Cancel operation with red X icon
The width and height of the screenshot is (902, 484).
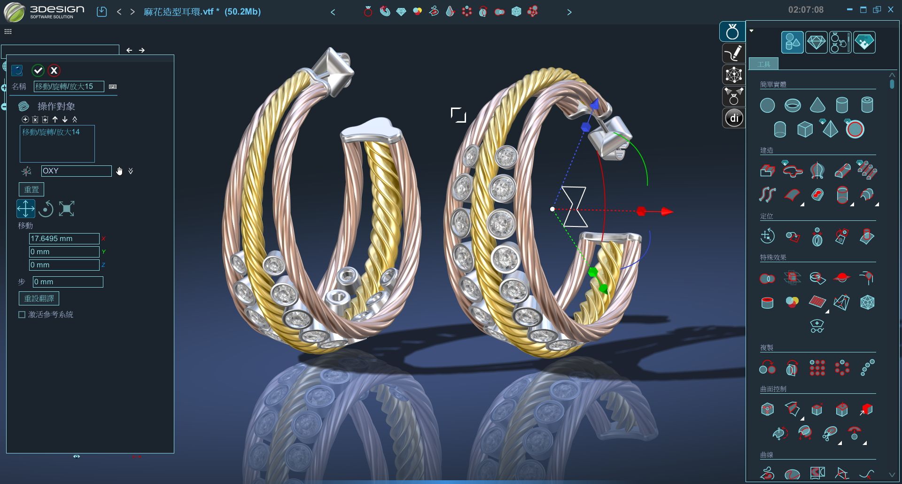point(54,70)
